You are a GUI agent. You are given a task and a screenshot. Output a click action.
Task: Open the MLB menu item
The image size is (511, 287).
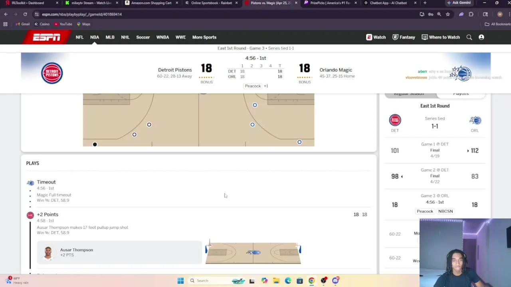110,37
